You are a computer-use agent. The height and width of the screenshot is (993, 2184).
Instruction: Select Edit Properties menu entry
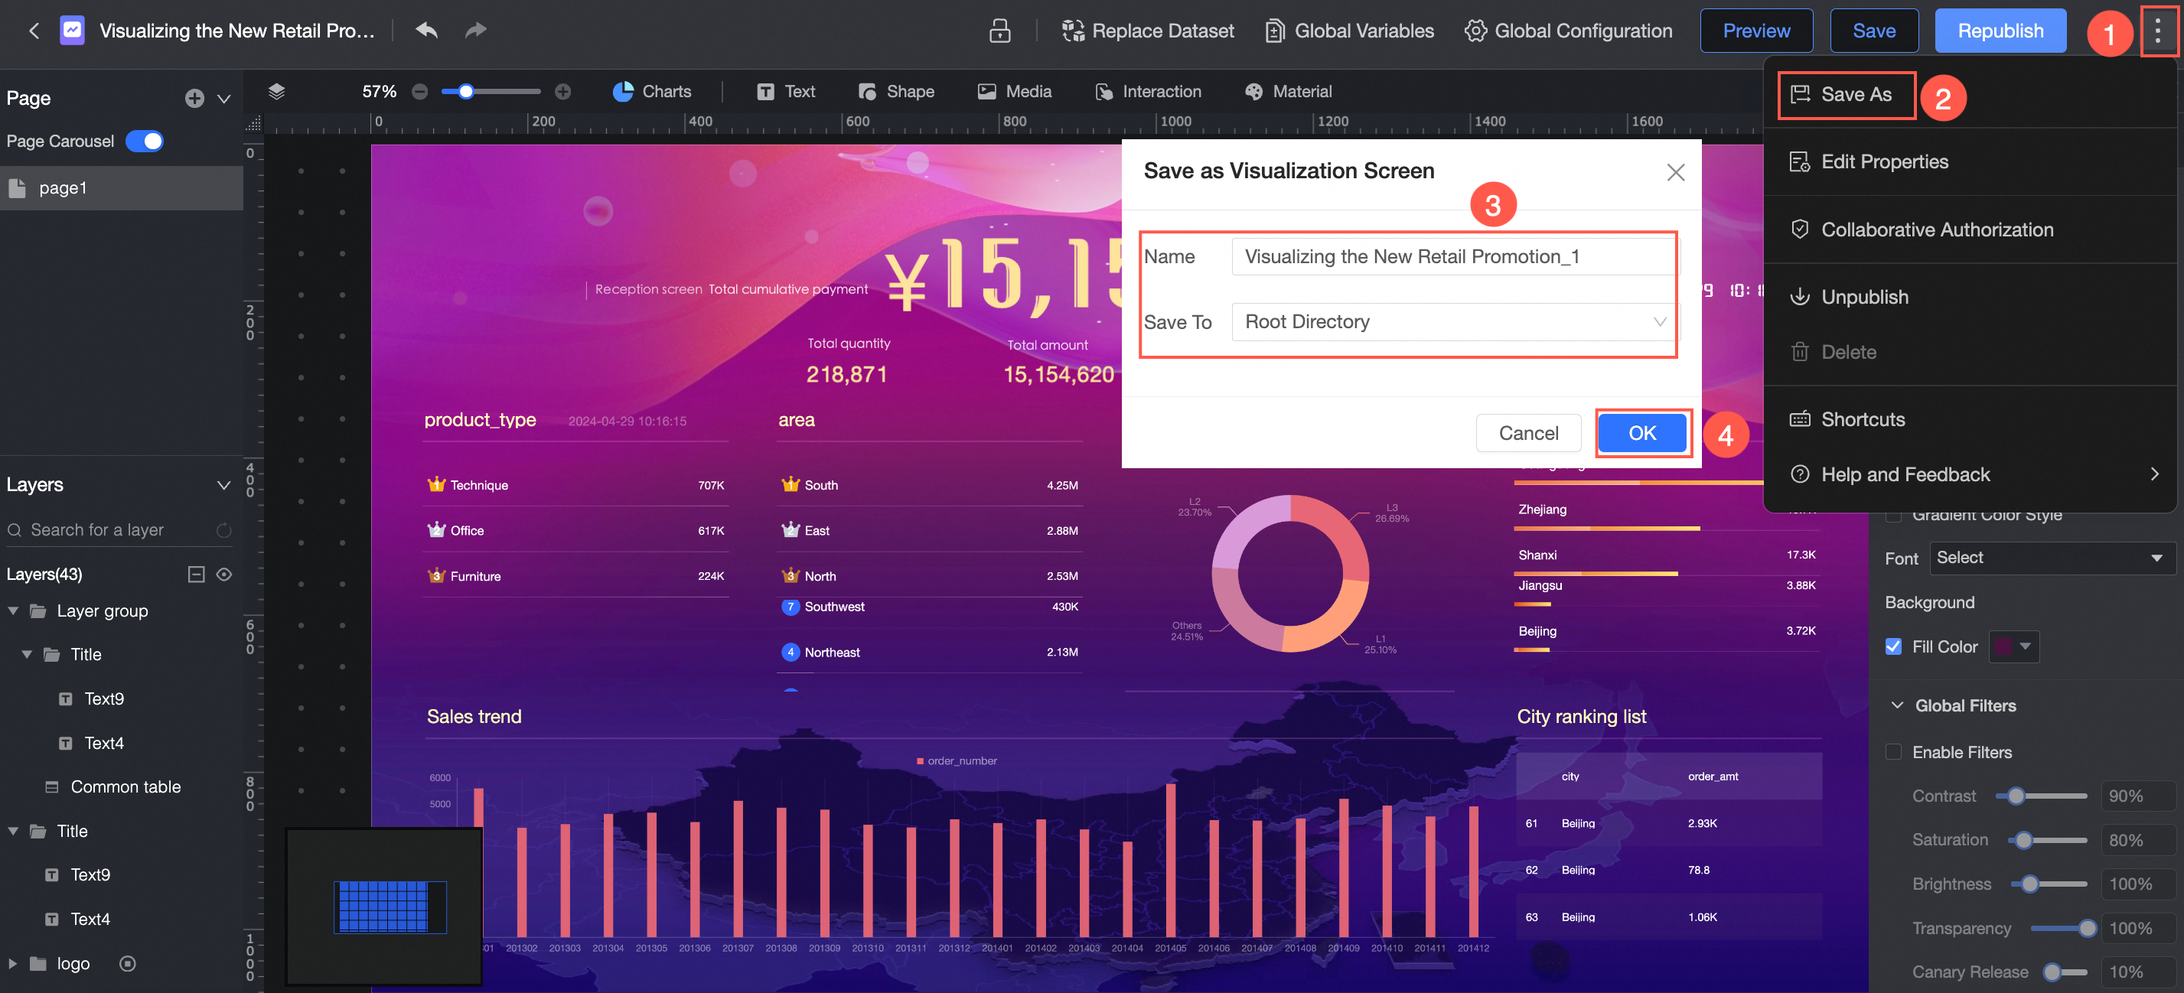tap(1884, 162)
